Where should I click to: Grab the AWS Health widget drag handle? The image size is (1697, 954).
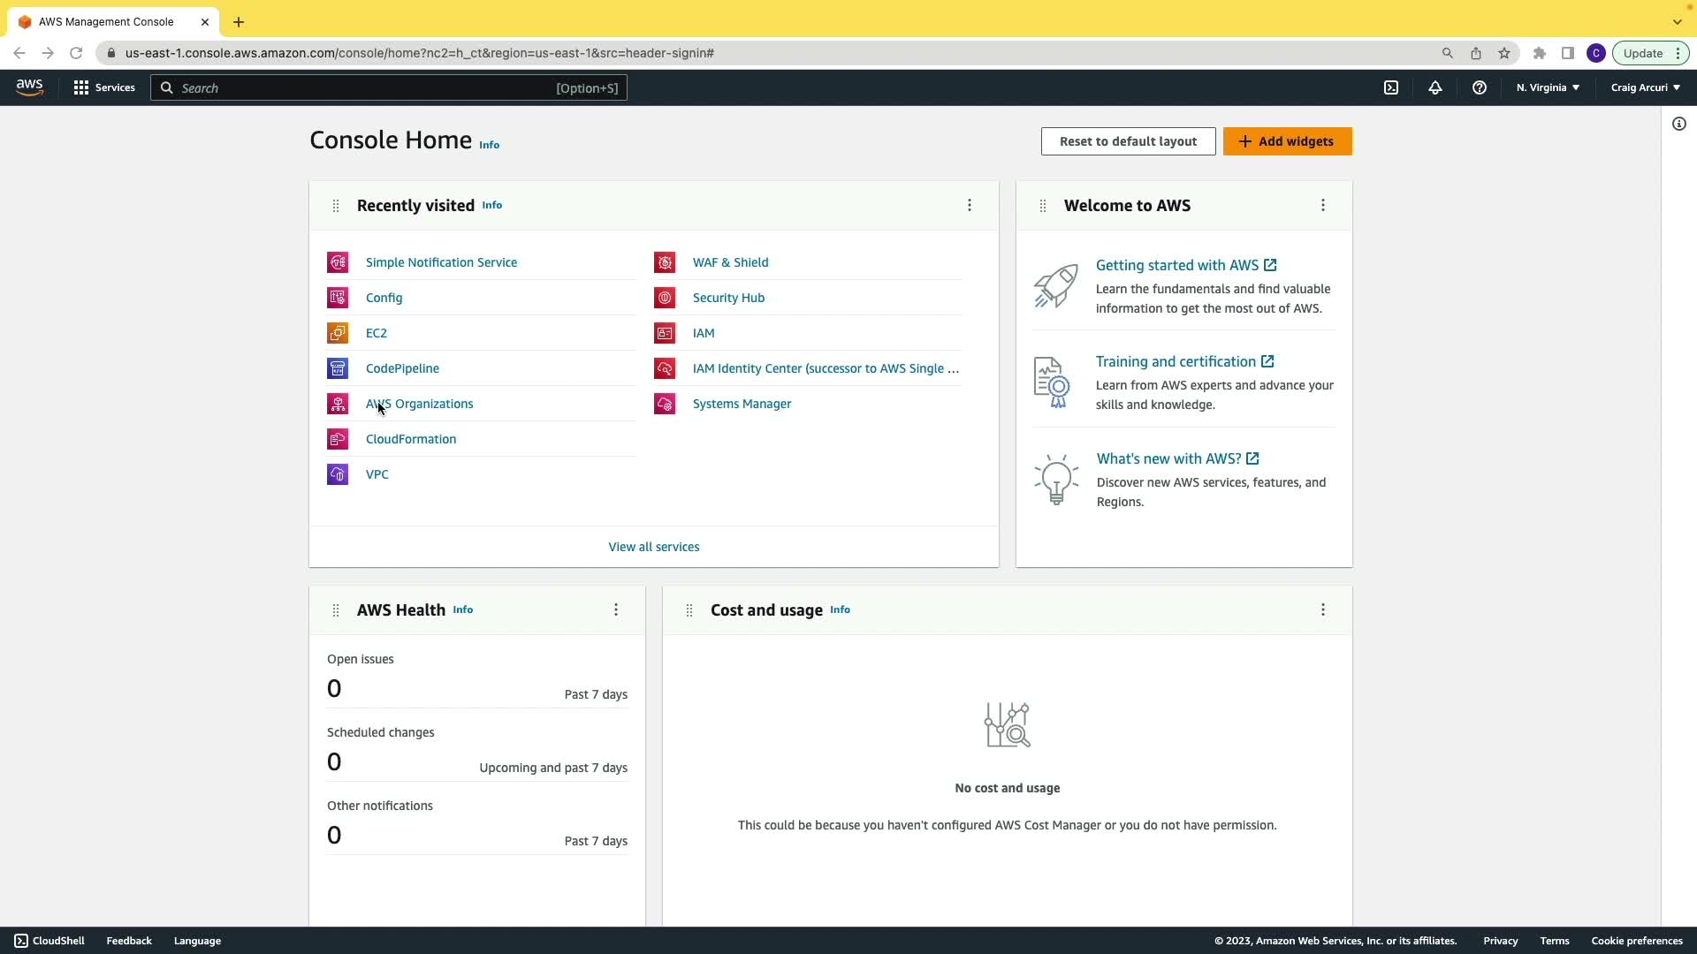click(x=335, y=610)
